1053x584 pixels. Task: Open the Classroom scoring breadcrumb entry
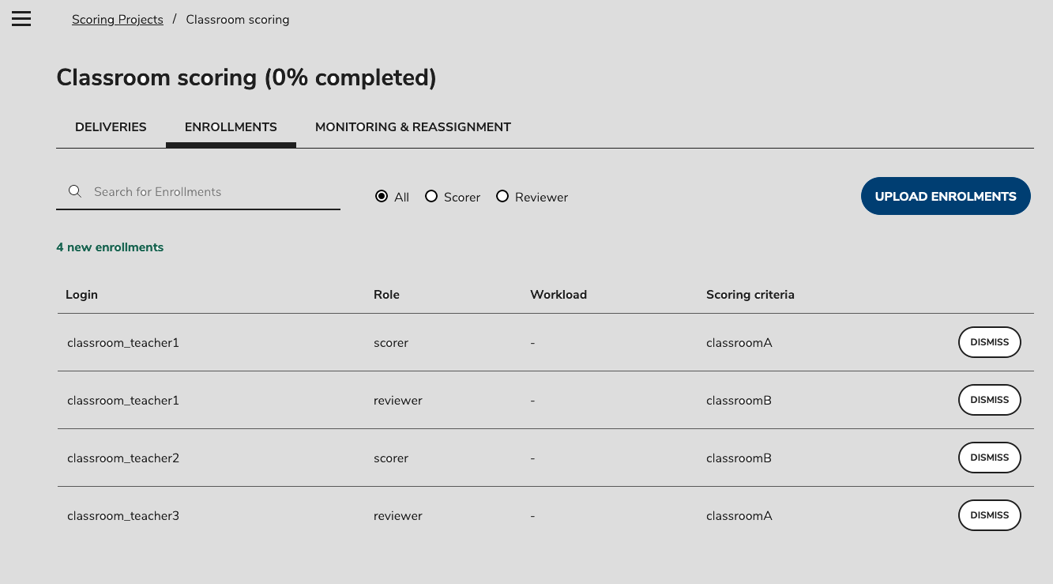[x=237, y=19]
